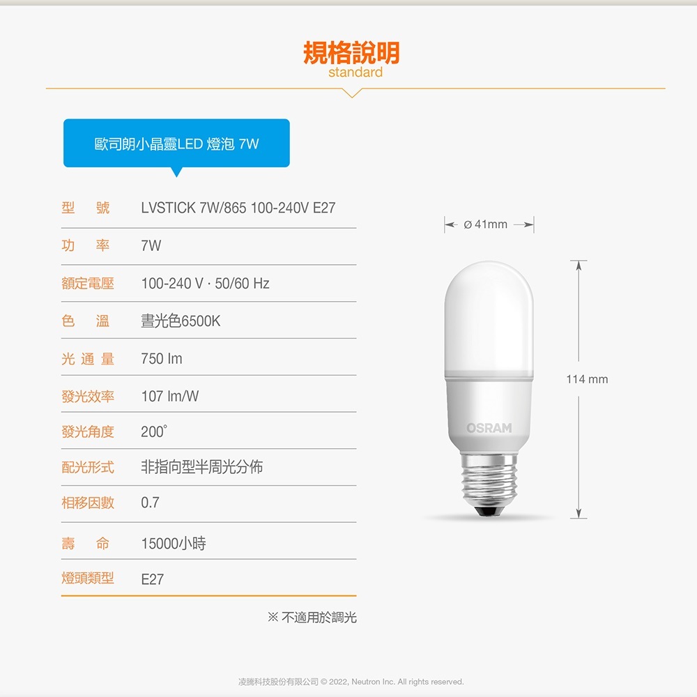The height and width of the screenshot is (697, 697).
Task: Click the 114 mm height dimension label
Action: tap(587, 379)
